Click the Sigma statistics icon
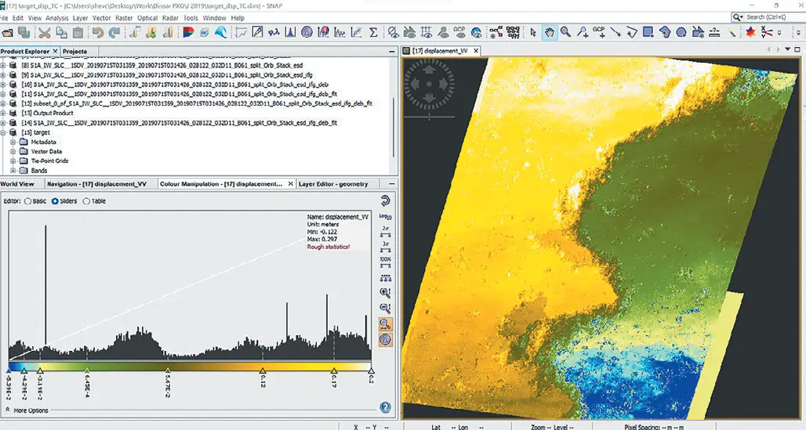The height and width of the screenshot is (430, 806). (x=373, y=32)
